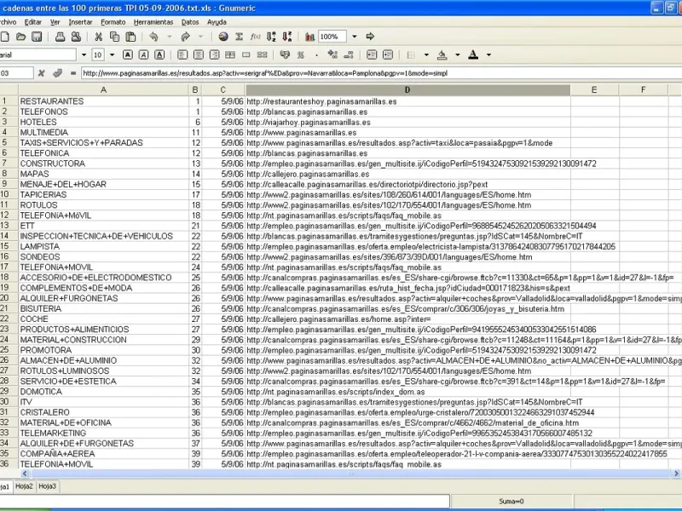
Task: Apply percent format to cells
Action: [x=301, y=55]
